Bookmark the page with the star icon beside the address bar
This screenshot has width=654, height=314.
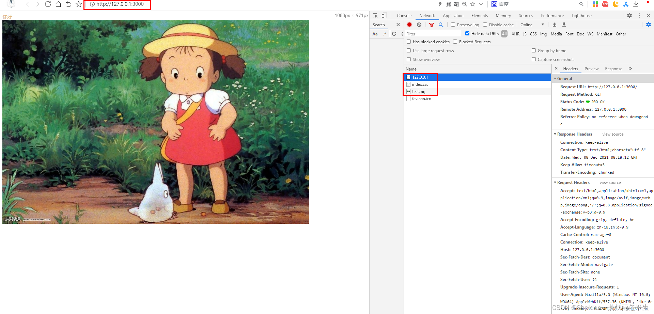coord(79,4)
